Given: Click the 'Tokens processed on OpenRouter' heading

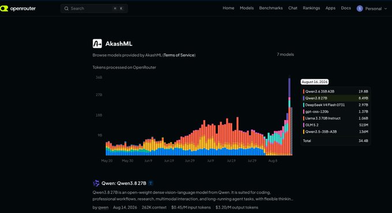Looking at the screenshot, I should [125, 67].
